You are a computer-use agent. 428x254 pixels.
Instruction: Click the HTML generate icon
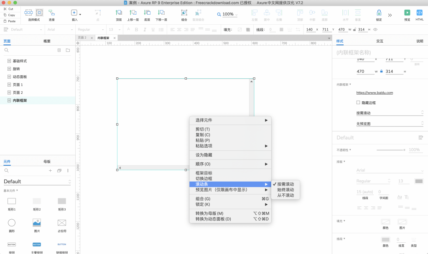419,13
